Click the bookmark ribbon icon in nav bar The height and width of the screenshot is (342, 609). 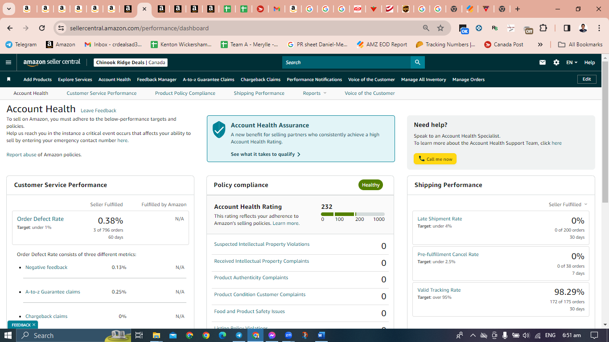[x=8, y=79]
